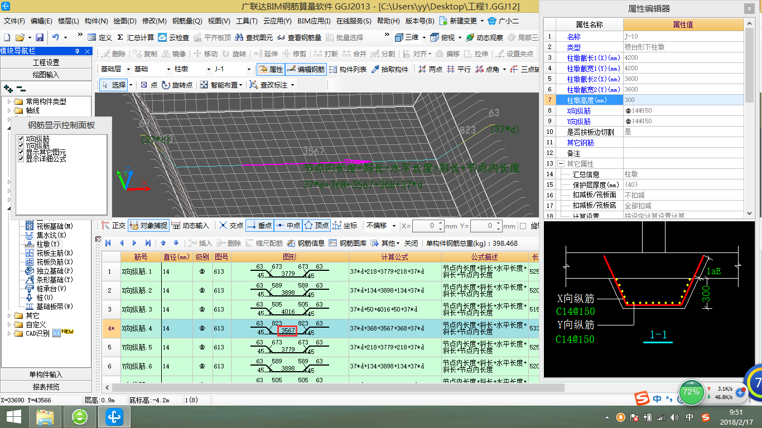Select 柱墩高度 property value 300
Screen dimensions: 762x428
point(683,100)
